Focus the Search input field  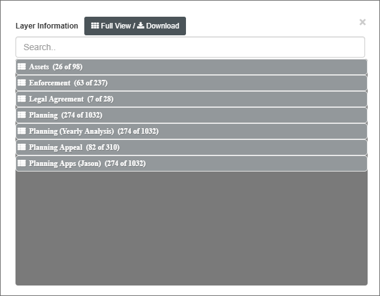[x=190, y=47]
